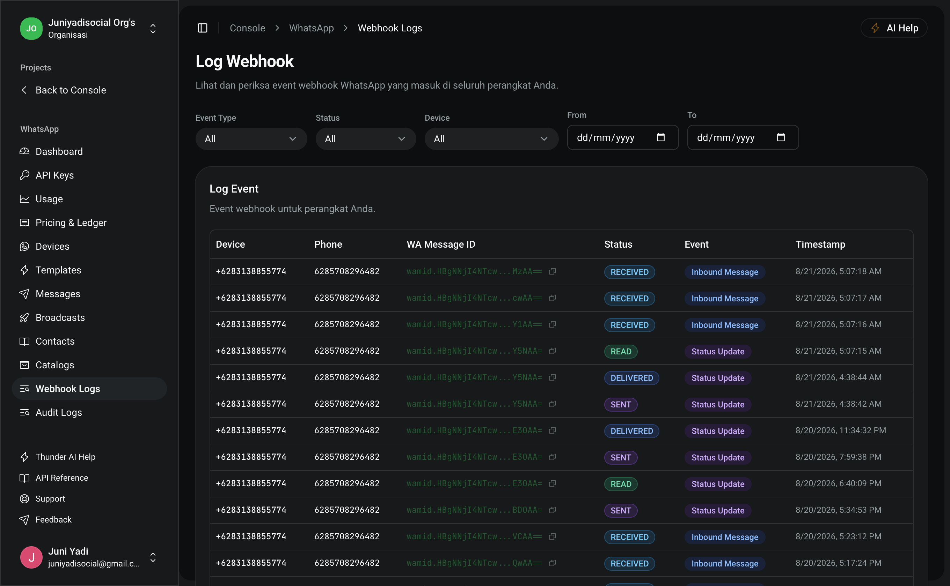Image resolution: width=950 pixels, height=586 pixels.
Task: Copy message ID ending Y1AA==
Action: (553, 324)
